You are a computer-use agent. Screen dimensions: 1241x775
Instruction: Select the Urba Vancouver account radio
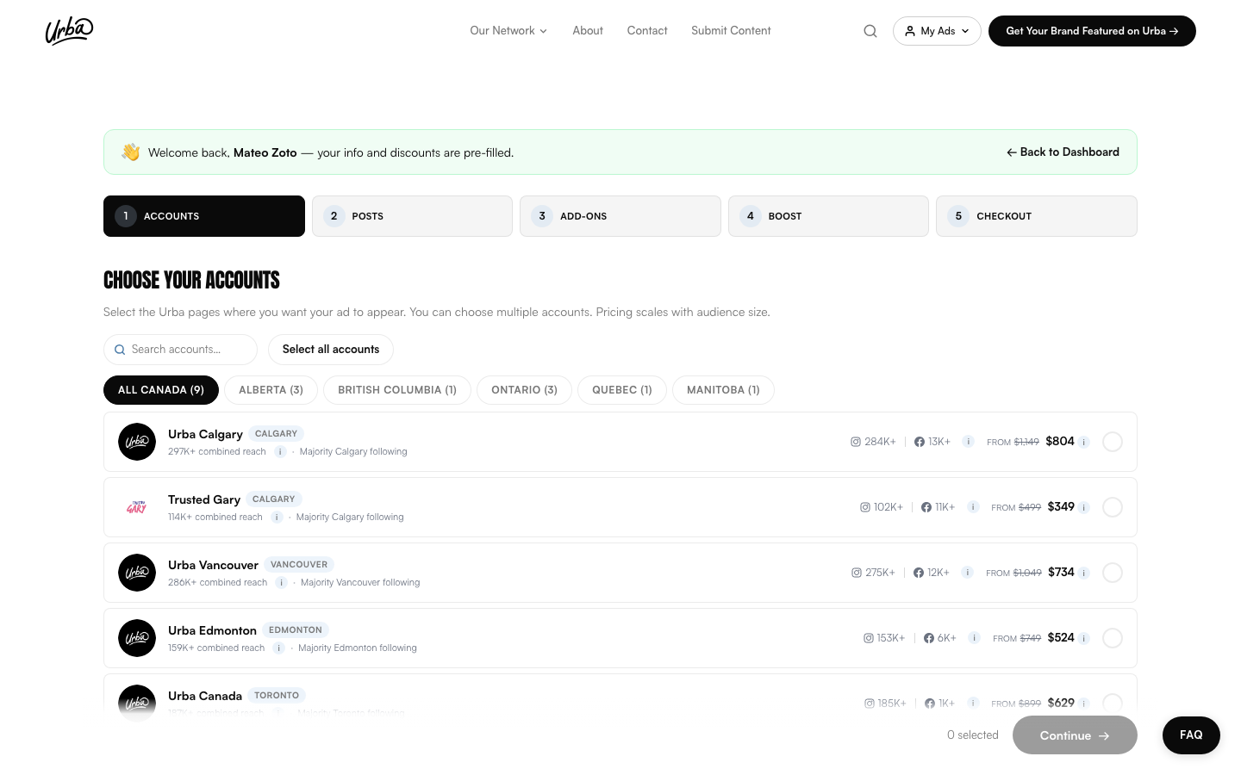click(x=1113, y=573)
